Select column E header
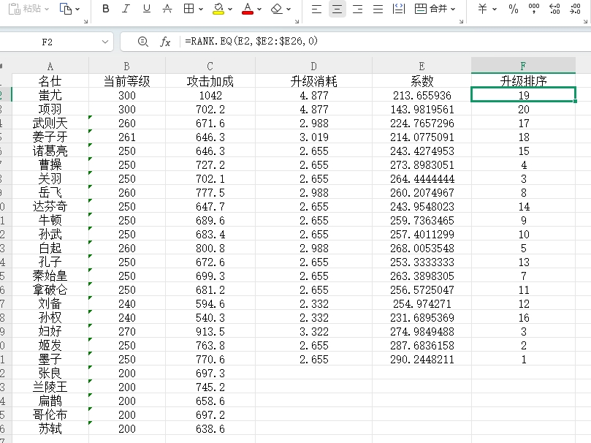591x443 pixels. click(422, 67)
